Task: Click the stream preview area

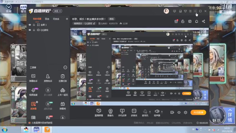Action: 140,66
